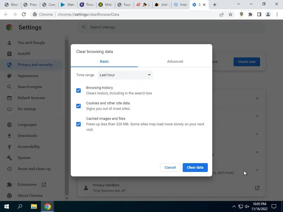Open the Extensions puzzle icon in toolbar
This screenshot has width=283, height=212.
[250, 14]
